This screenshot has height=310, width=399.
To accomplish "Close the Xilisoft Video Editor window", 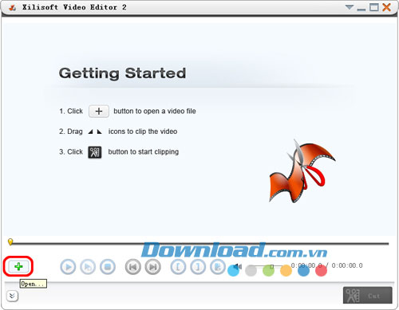I will click(x=386, y=7).
